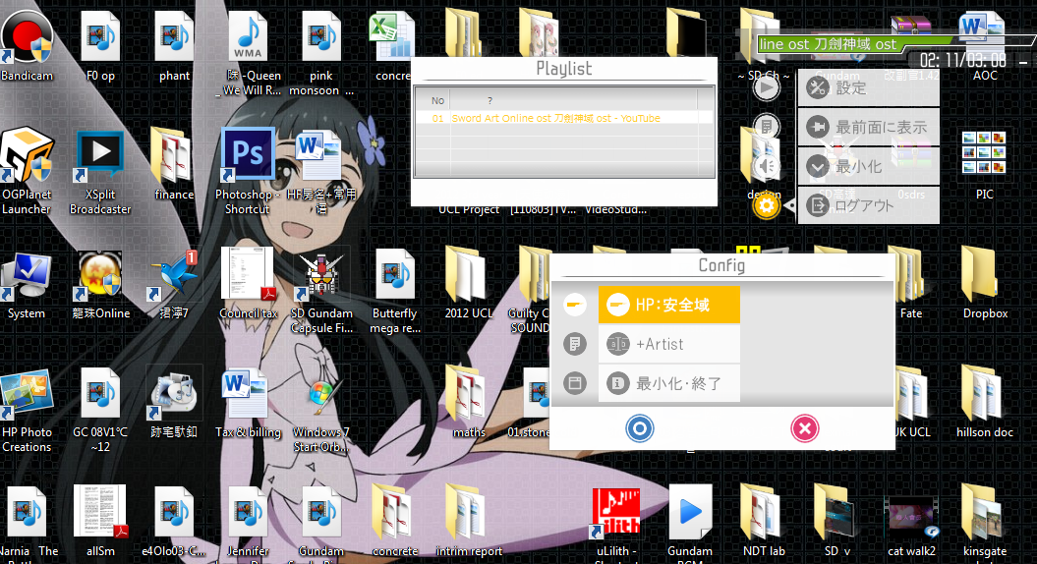Launch Photoshop - Shortcut icon
The image size is (1037, 564).
point(248,172)
